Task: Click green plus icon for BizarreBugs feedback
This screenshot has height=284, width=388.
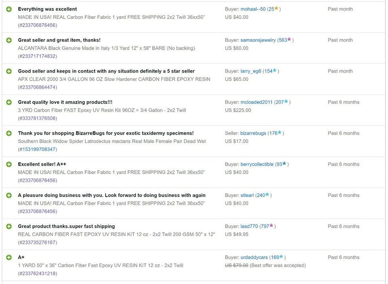Action: coord(9,133)
